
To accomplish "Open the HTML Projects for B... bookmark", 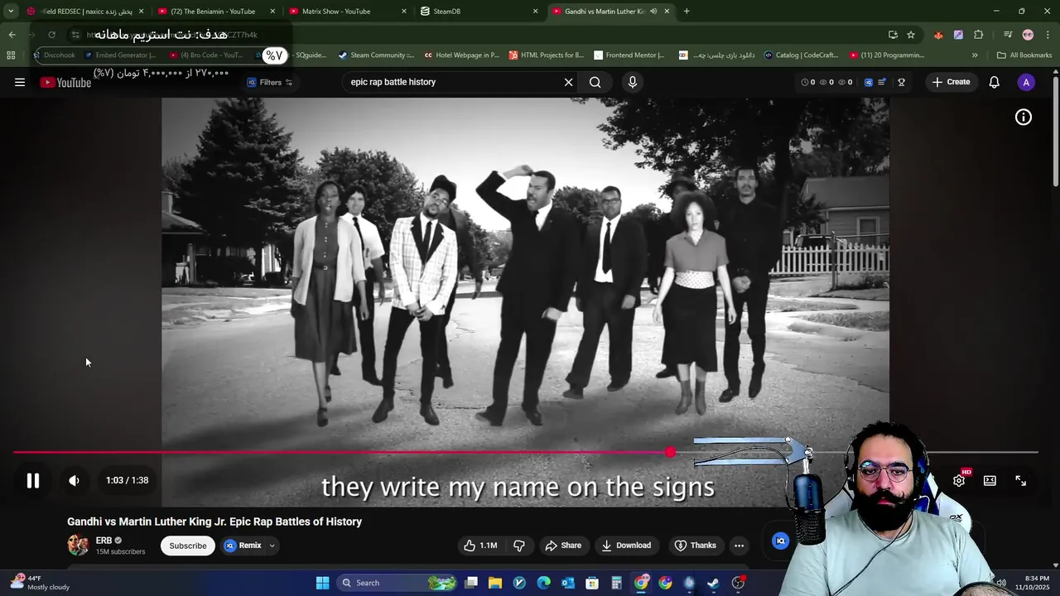I will (x=547, y=55).
